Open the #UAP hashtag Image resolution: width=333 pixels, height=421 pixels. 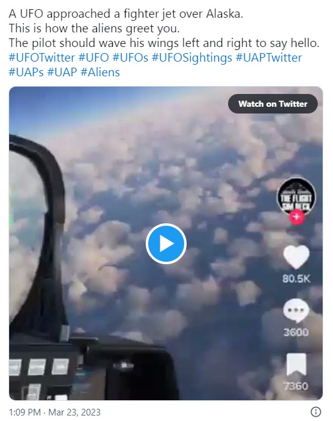coord(62,72)
